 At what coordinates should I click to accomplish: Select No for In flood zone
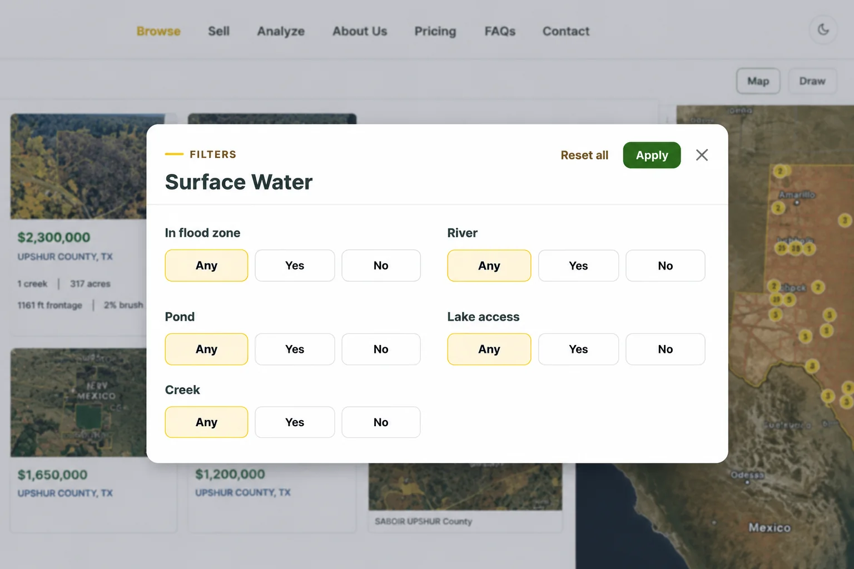point(381,266)
